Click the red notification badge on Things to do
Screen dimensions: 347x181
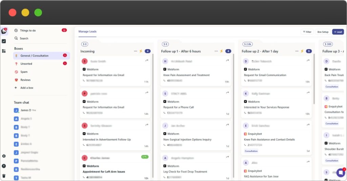[64, 30]
